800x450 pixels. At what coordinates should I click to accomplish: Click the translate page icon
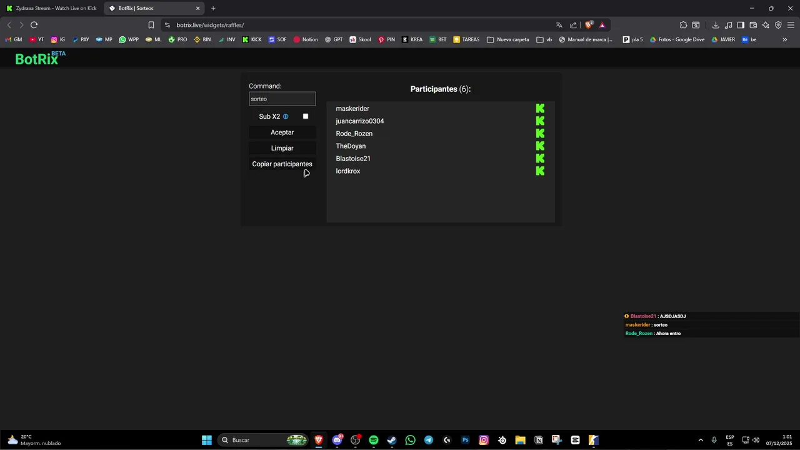[559, 25]
